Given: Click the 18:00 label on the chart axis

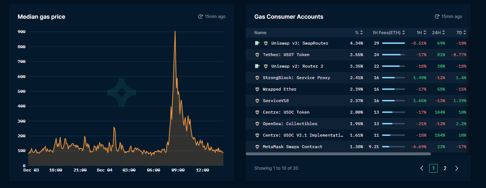Looking at the screenshot, I should pos(56,170).
